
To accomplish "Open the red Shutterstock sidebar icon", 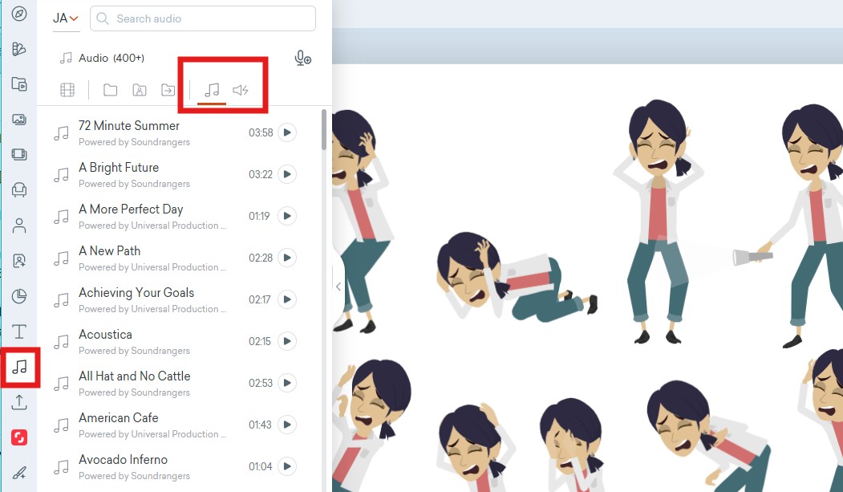I will pos(19,437).
